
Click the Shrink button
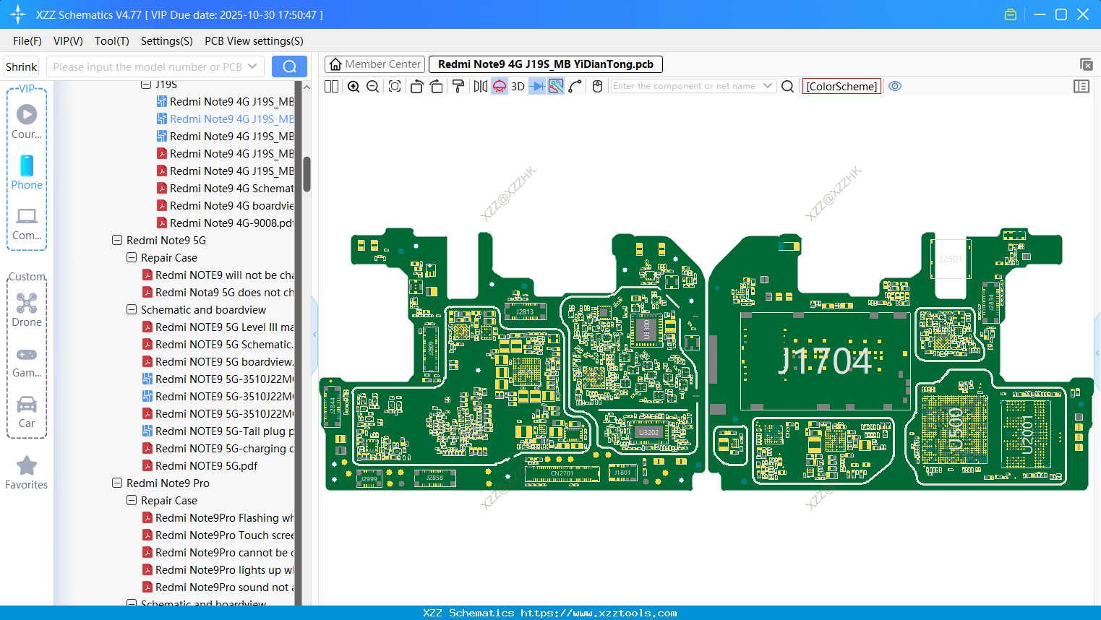tap(22, 67)
